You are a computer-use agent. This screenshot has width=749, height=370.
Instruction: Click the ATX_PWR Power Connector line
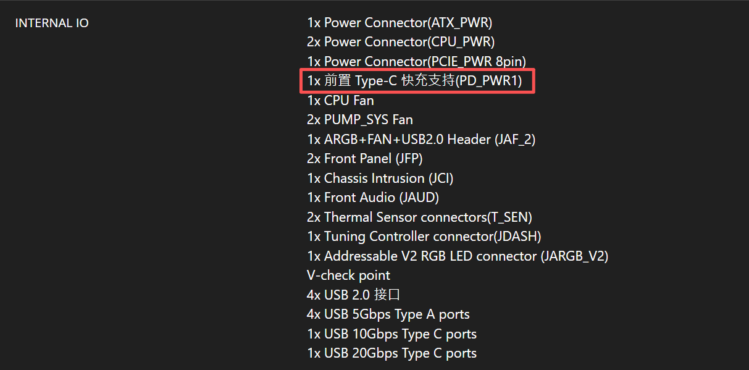pos(400,23)
